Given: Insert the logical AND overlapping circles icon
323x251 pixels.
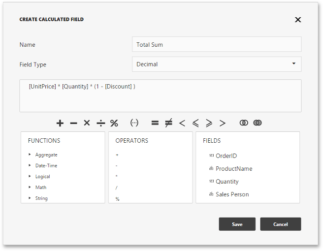Looking at the screenshot, I should (244, 123).
